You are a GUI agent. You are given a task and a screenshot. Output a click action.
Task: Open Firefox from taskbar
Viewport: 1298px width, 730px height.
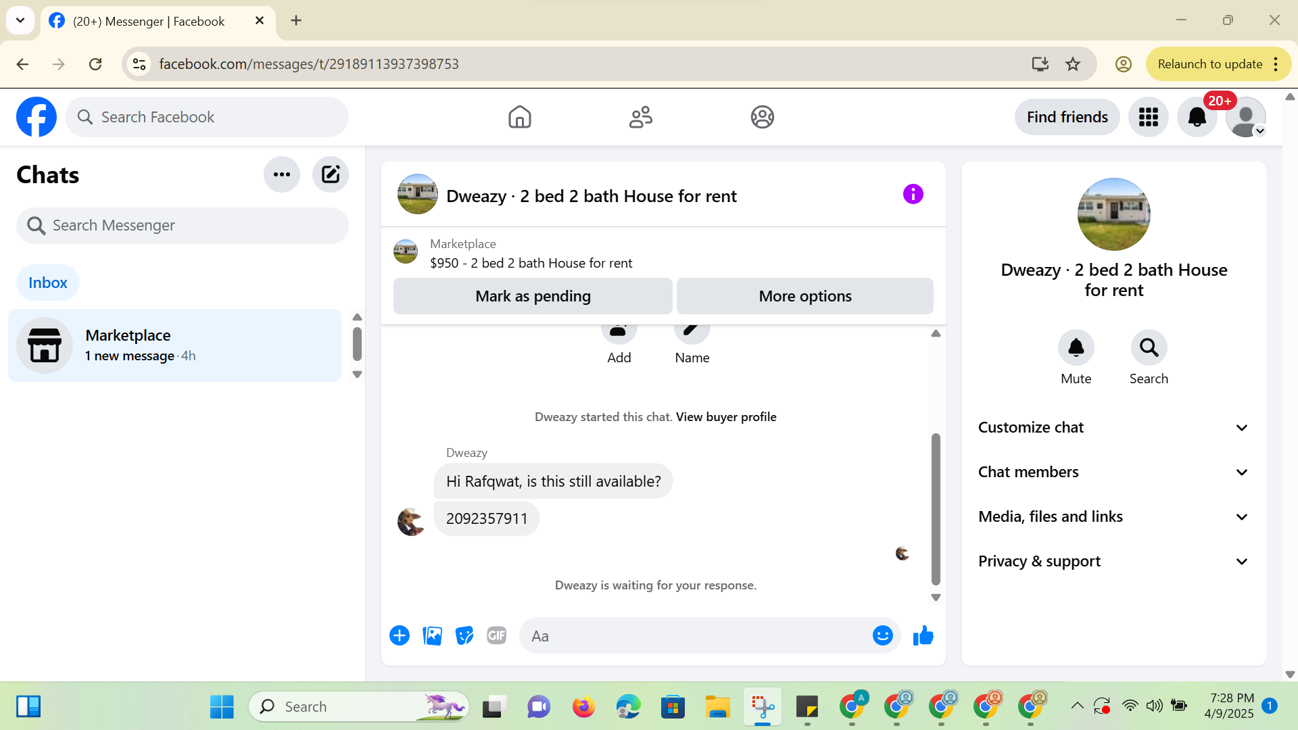coord(583,707)
